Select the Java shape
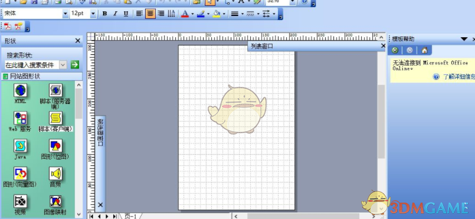 pyautogui.click(x=20, y=149)
